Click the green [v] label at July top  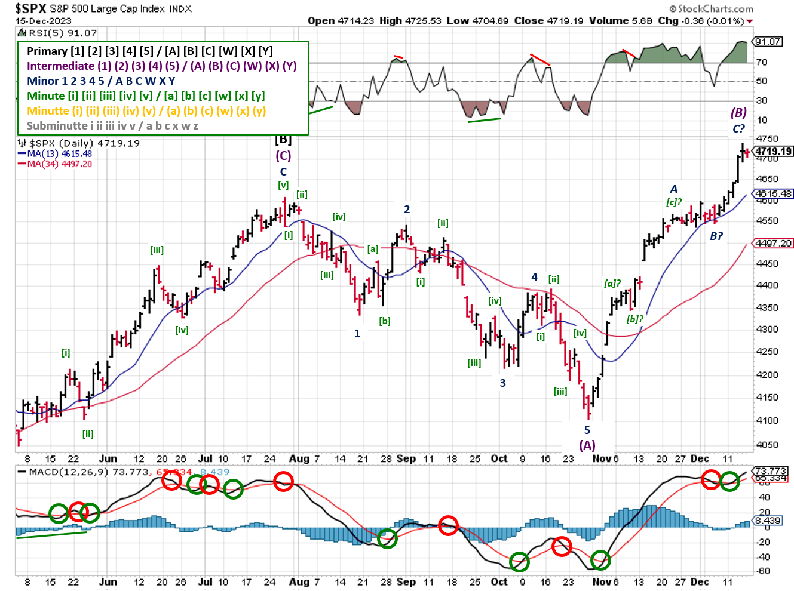283,185
